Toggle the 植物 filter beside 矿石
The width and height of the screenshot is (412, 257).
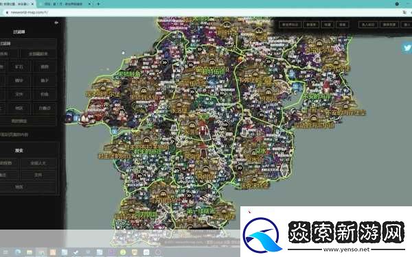(45, 67)
